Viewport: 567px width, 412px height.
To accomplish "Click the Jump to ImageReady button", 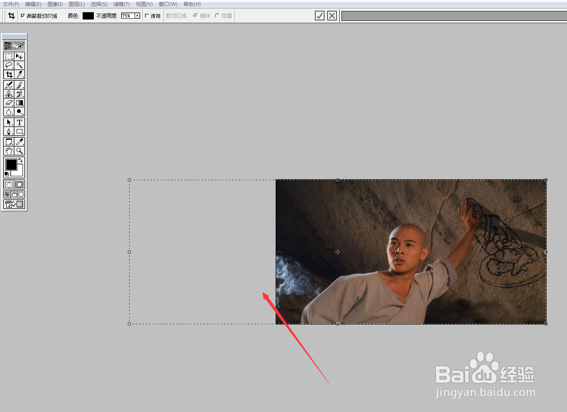I will [14, 204].
